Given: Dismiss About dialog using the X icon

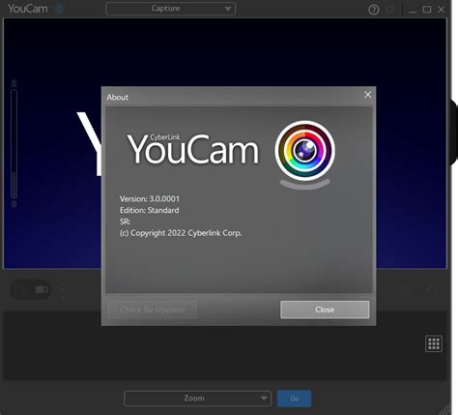Looking at the screenshot, I should [x=367, y=95].
